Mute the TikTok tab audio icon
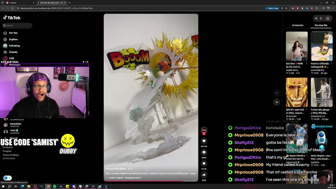 pos(62,3)
